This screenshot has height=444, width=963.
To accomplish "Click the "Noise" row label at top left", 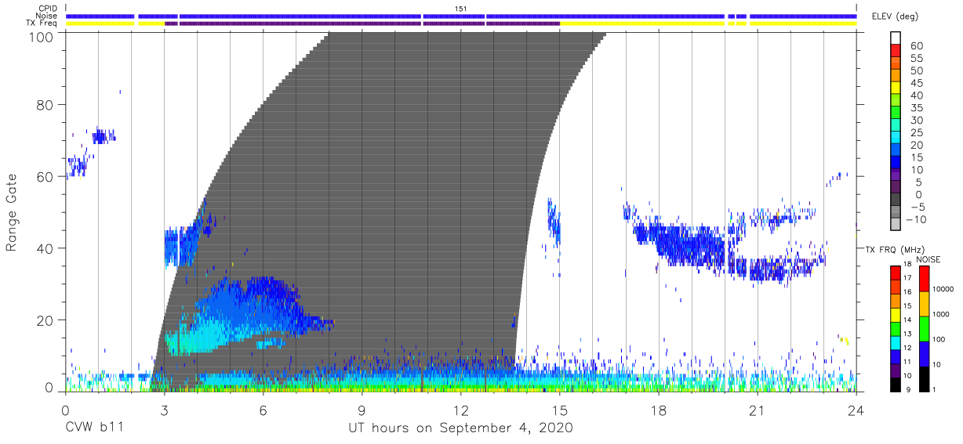I will (45, 16).
